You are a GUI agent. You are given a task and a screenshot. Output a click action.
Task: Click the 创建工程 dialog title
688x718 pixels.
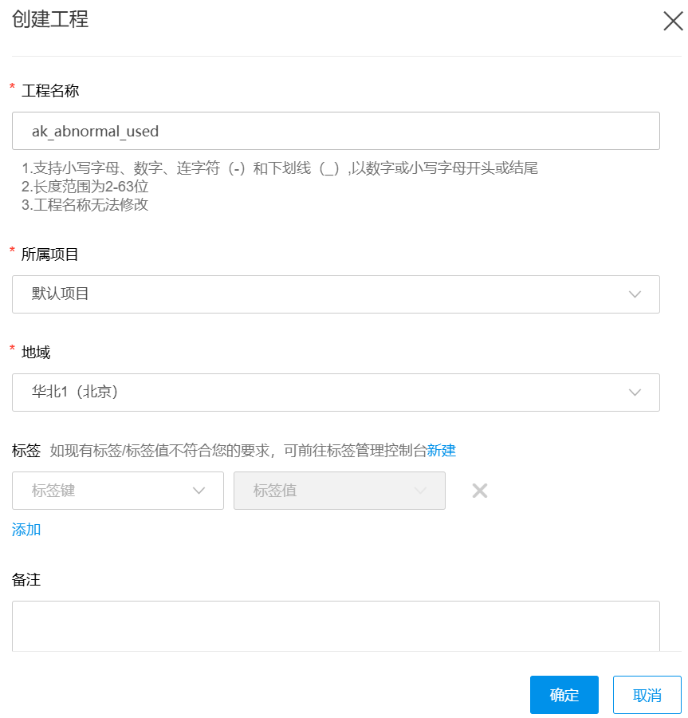pyautogui.click(x=50, y=20)
